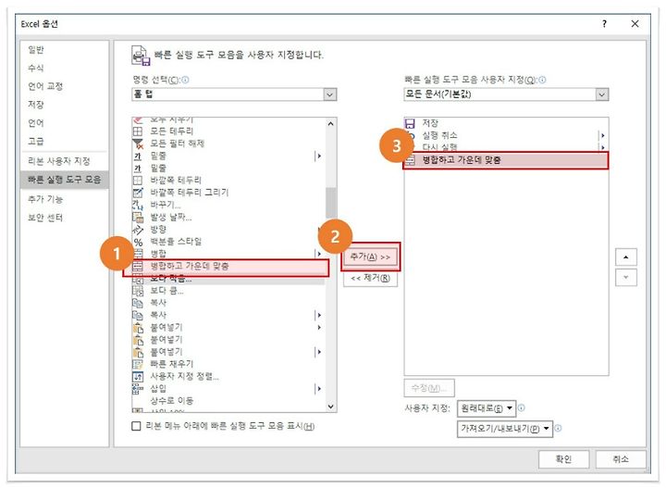Select 다시 실행 in the toolbar list

506,147
